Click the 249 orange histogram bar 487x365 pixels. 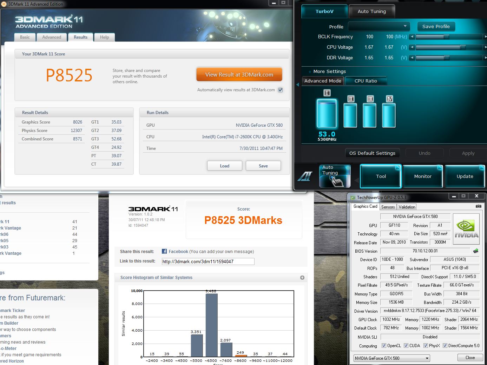click(x=241, y=356)
